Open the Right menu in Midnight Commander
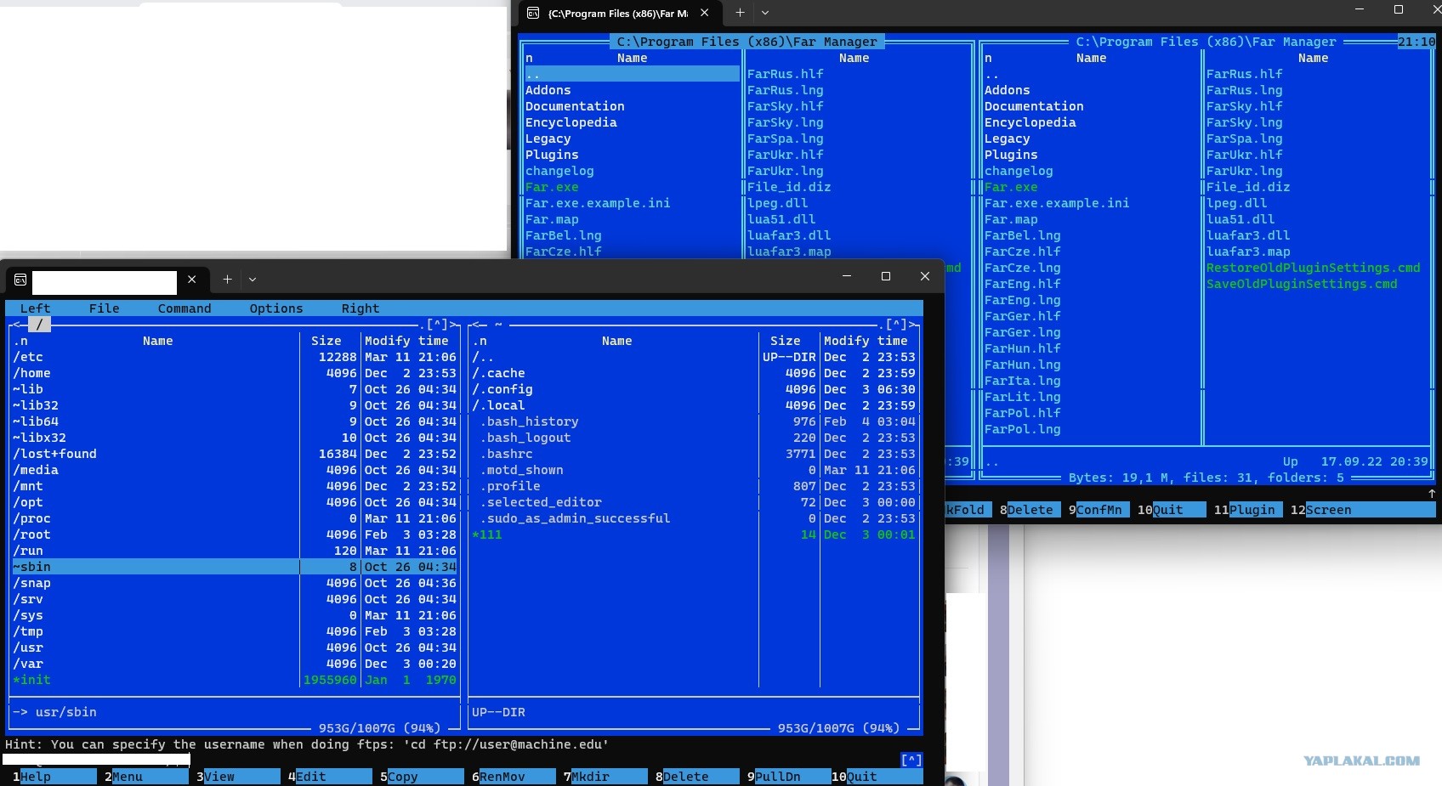Viewport: 1442px width, 786px height. (360, 308)
